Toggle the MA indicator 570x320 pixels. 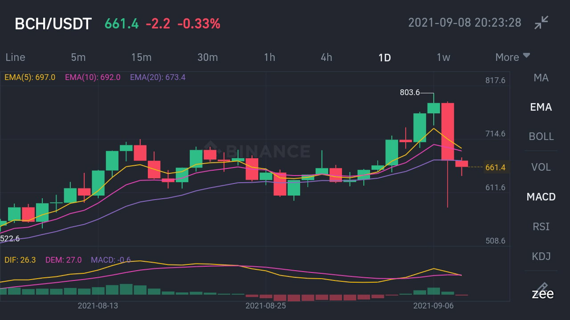pos(541,78)
